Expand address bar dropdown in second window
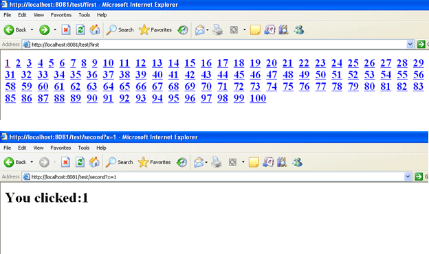Image resolution: width=429 pixels, height=254 pixels. pyautogui.click(x=408, y=176)
